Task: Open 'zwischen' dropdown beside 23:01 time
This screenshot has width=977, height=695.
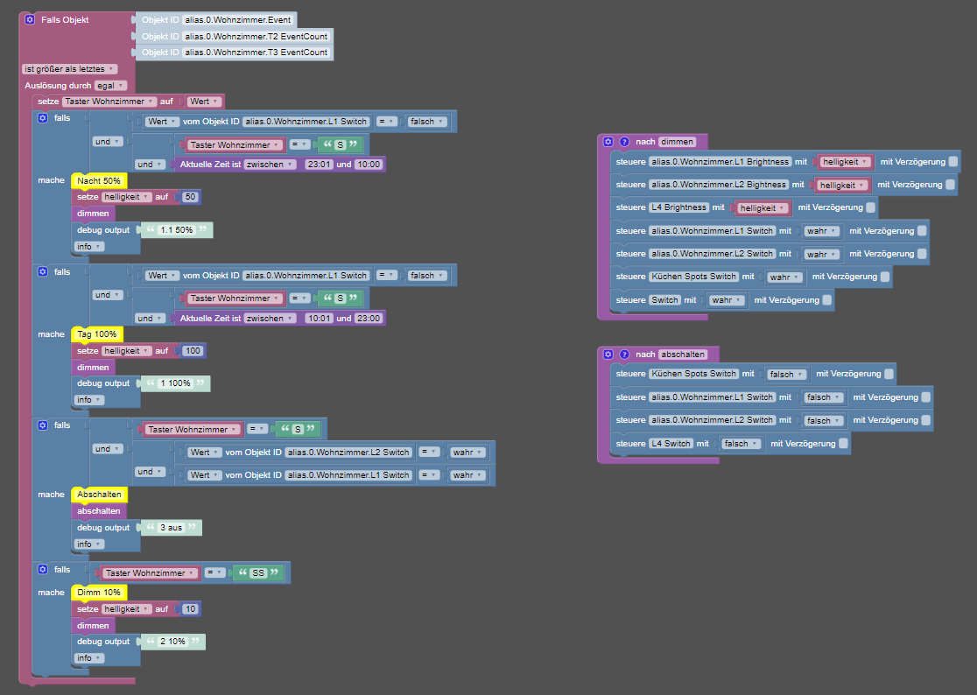Action: click(x=270, y=165)
